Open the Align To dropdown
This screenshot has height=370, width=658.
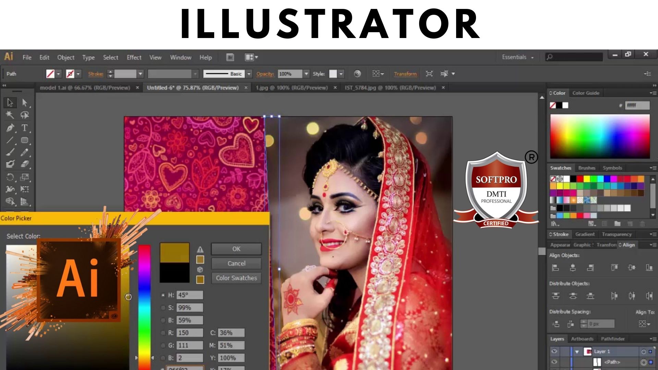click(644, 323)
